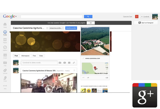This screenshot has width=160, height=109.
Task: Click the bokeh cover banner image
Action: pyautogui.click(x=45, y=41)
